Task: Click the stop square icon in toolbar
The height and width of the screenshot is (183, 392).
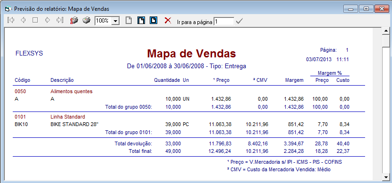Action: coord(35,20)
